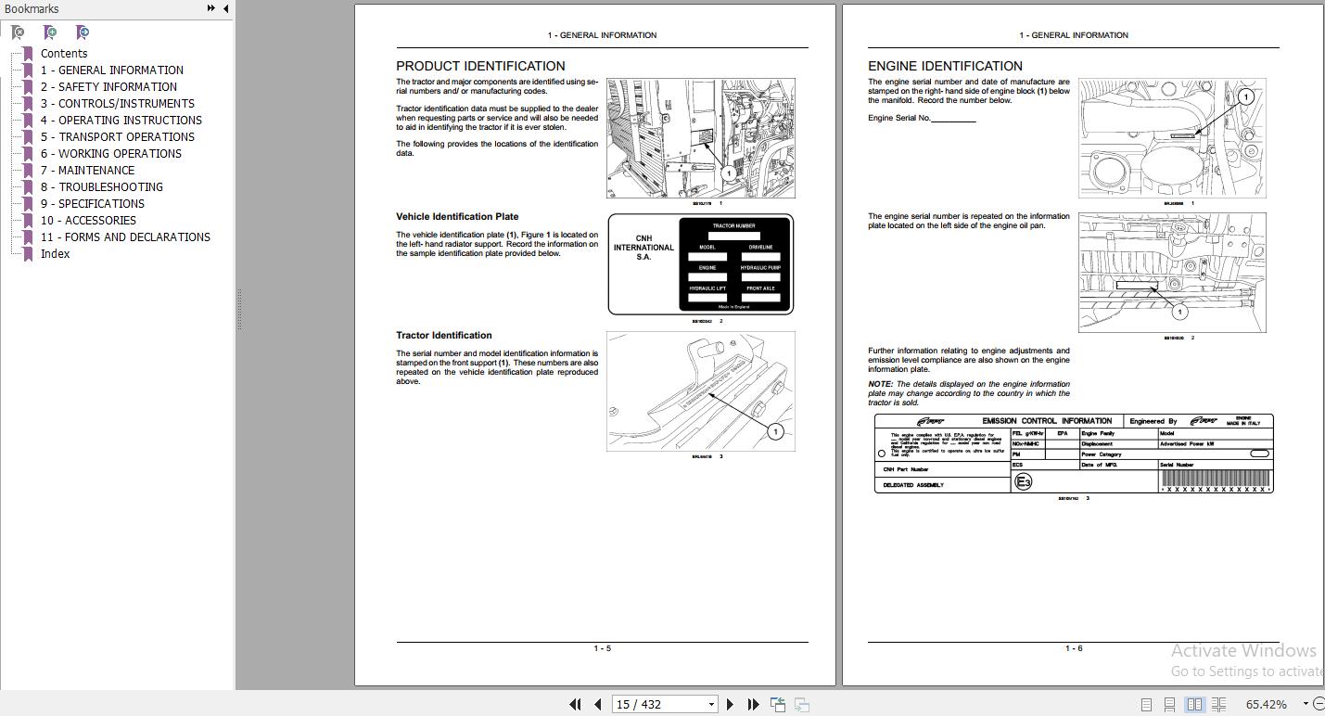Open the zoom level dropdown arrow

click(x=1306, y=704)
